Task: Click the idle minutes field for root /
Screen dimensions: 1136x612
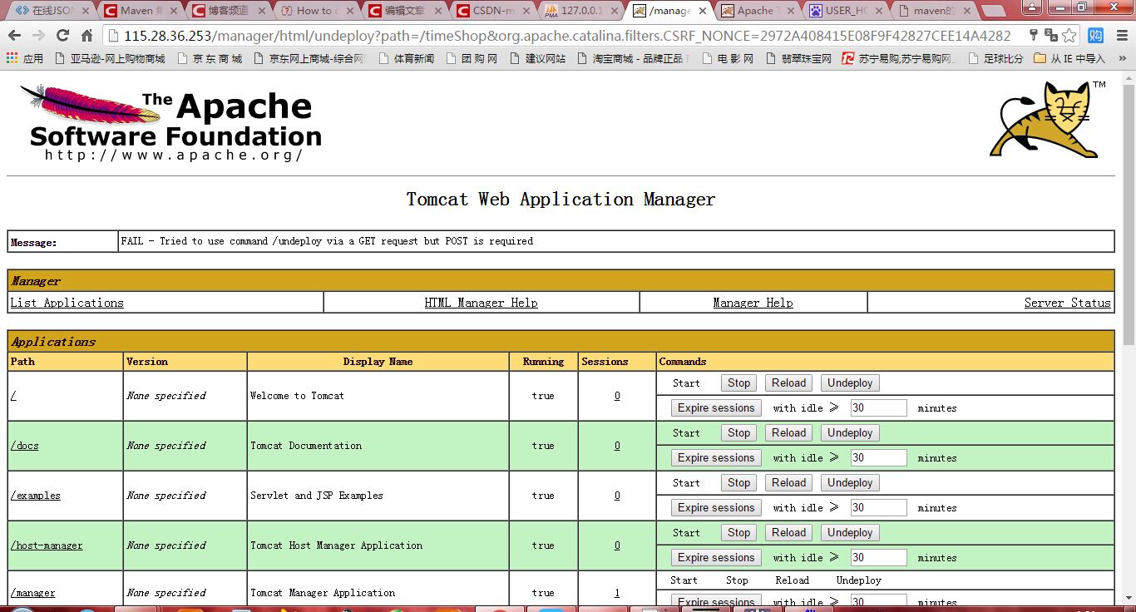Action: tap(878, 408)
